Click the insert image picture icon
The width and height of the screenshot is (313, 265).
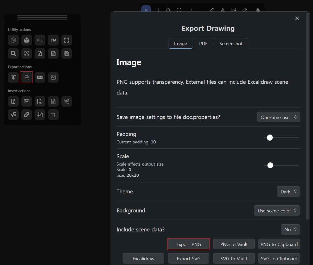27,101
